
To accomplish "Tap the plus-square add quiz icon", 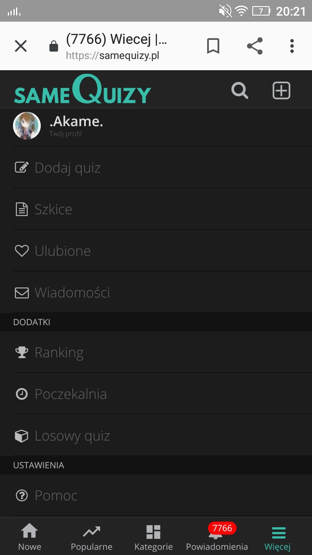I will point(281,91).
